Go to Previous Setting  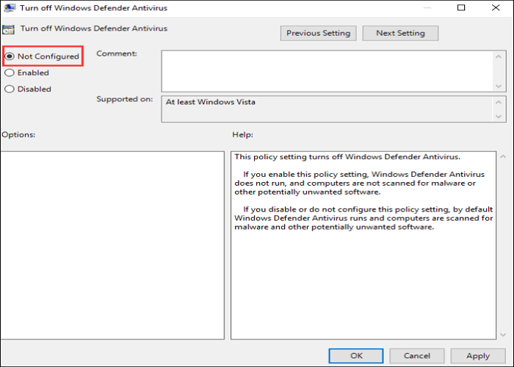pyautogui.click(x=318, y=34)
